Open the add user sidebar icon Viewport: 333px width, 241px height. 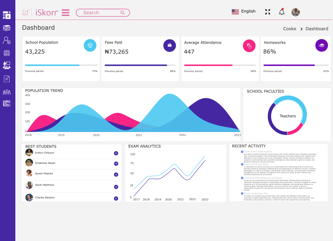(x=7, y=40)
